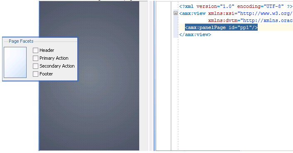This screenshot has width=293, height=153.
Task: Click the xml version declaration line
Action: click(x=236, y=6)
